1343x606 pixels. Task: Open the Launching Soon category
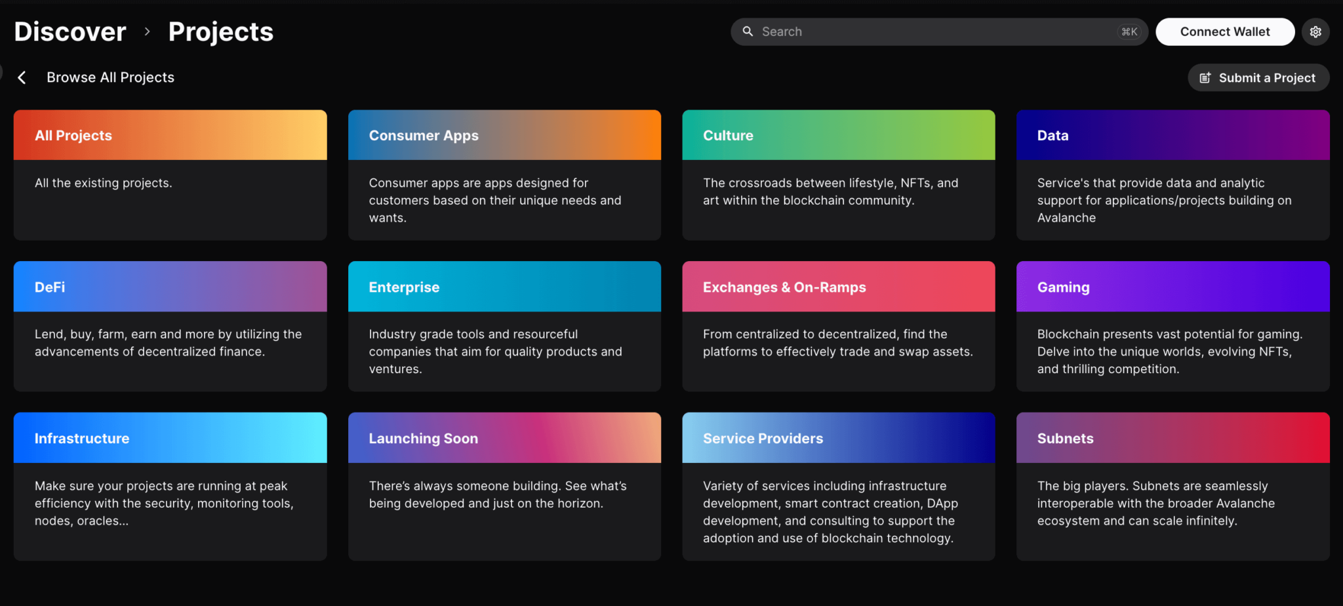(504, 486)
